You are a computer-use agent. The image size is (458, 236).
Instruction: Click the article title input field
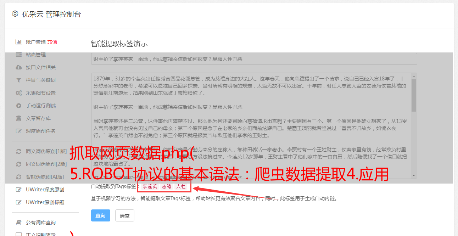(254, 59)
